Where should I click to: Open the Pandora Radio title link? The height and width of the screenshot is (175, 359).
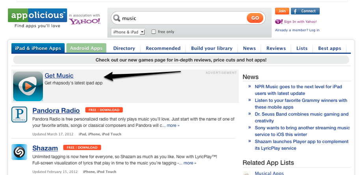pyautogui.click(x=56, y=111)
